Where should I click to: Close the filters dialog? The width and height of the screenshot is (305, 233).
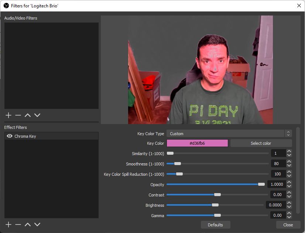point(288,225)
